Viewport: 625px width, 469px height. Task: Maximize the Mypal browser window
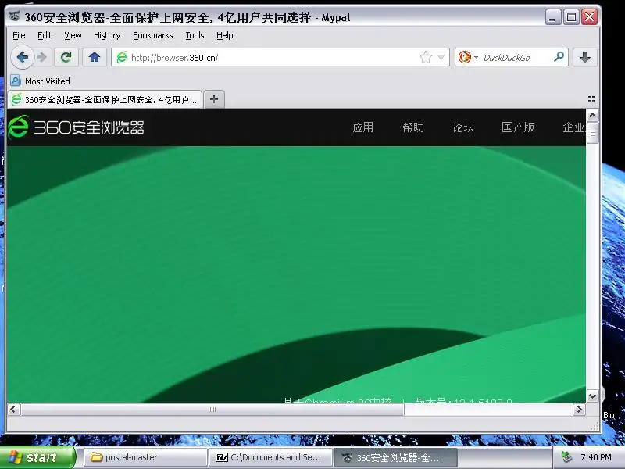(571, 17)
